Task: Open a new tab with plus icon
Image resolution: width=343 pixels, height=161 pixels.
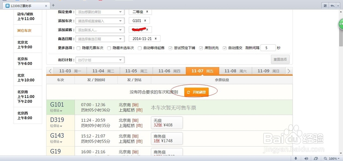Action: click(x=53, y=5)
